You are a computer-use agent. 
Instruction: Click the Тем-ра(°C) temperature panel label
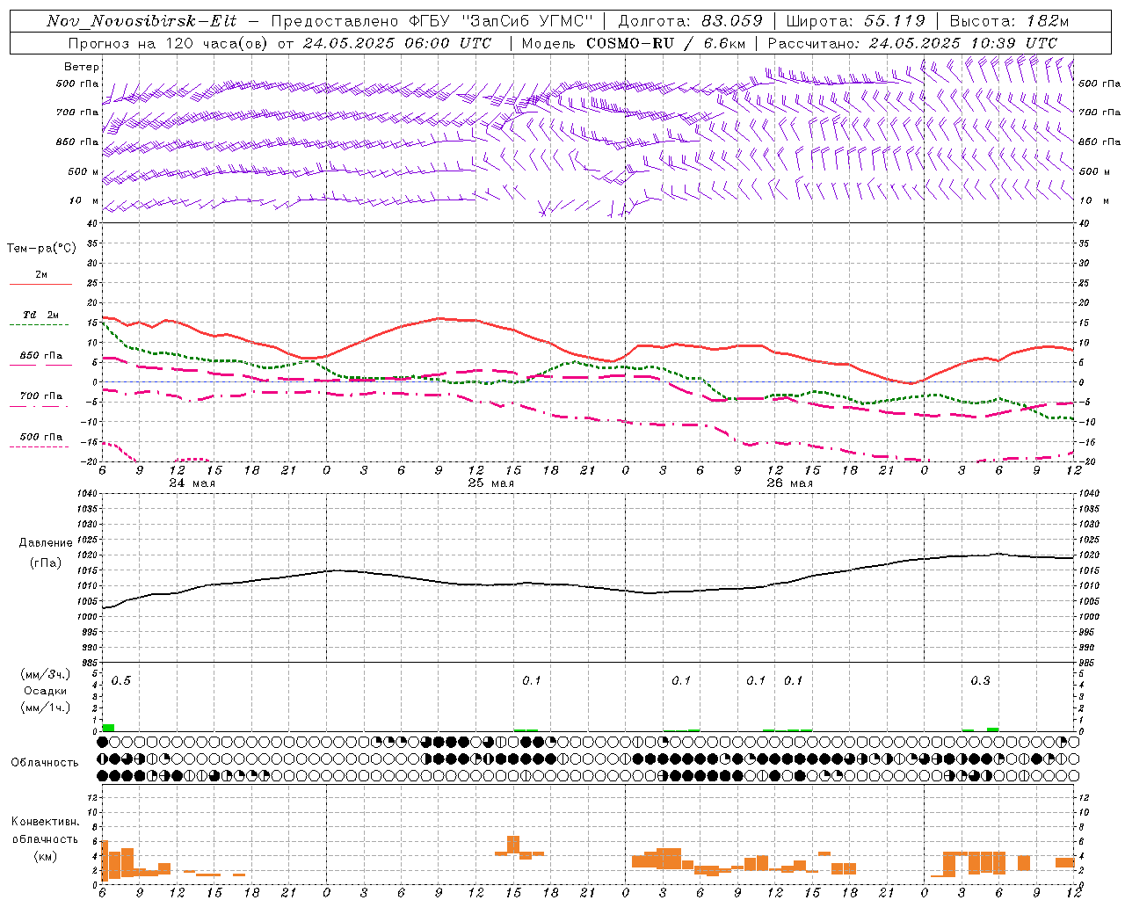pos(41,249)
